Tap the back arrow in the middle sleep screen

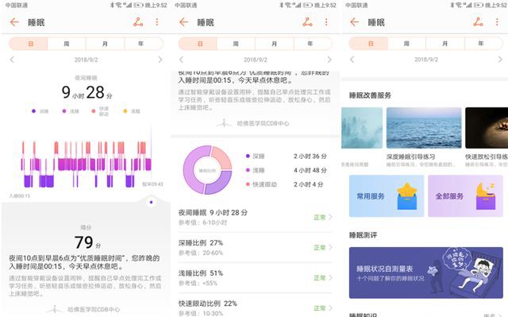[183, 22]
